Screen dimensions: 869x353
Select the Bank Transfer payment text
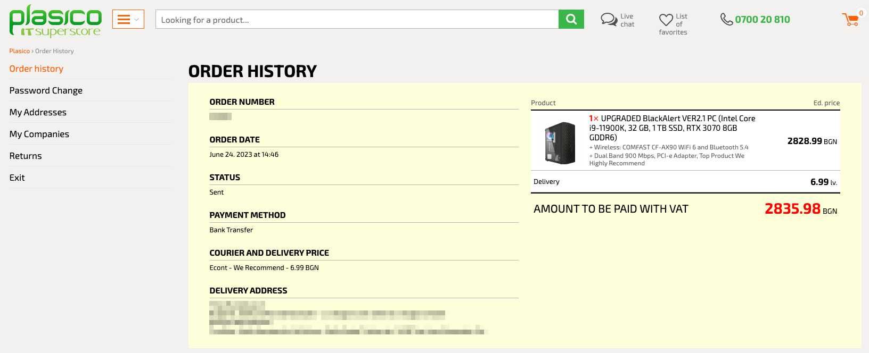(231, 230)
